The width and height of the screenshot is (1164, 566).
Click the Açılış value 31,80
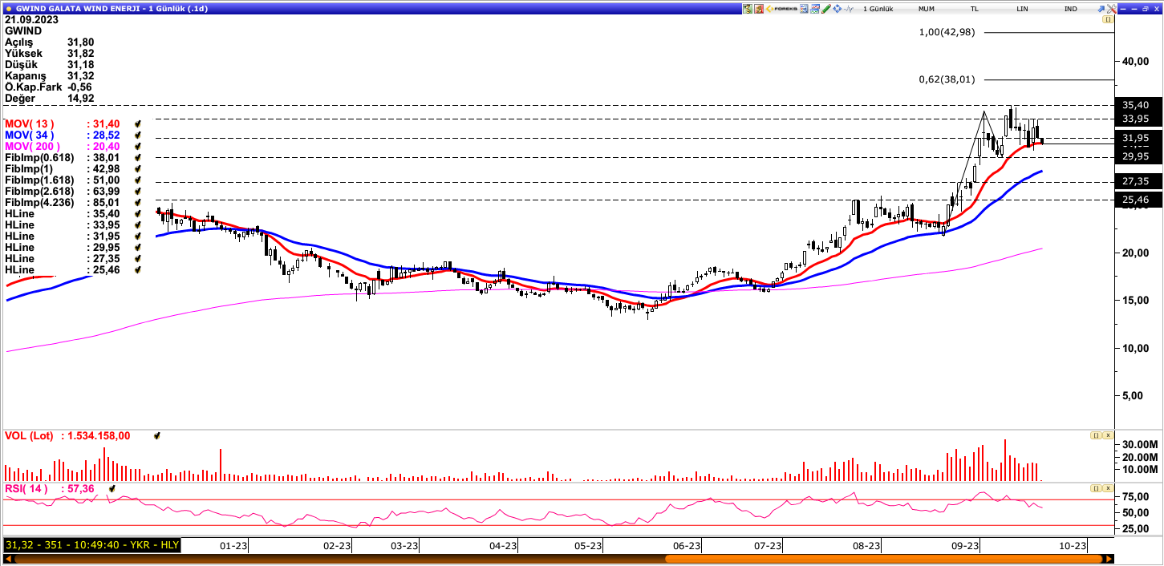[x=81, y=42]
